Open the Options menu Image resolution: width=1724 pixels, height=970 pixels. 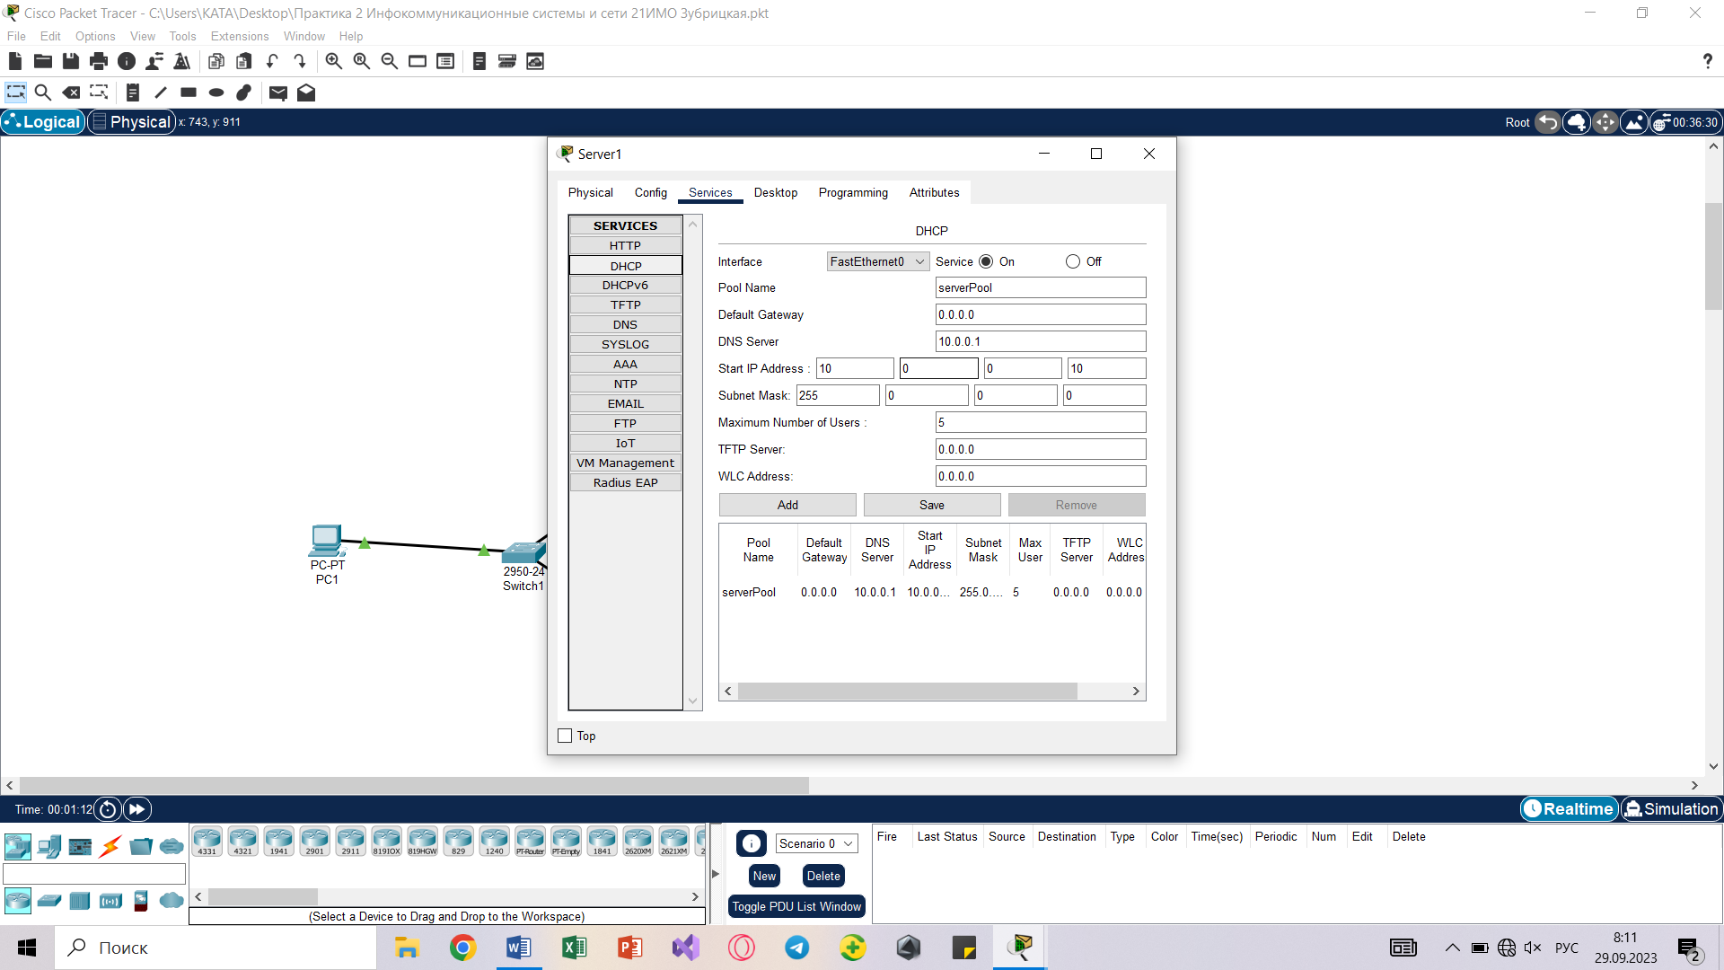tap(95, 36)
